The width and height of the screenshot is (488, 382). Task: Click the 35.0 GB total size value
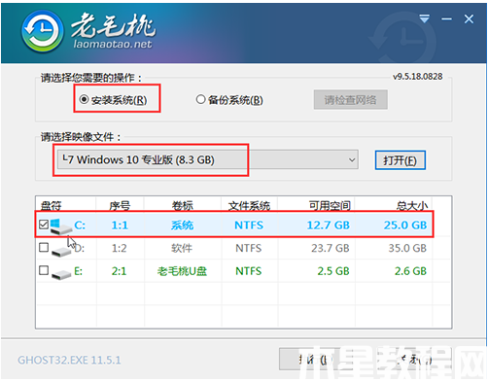pyautogui.click(x=407, y=248)
